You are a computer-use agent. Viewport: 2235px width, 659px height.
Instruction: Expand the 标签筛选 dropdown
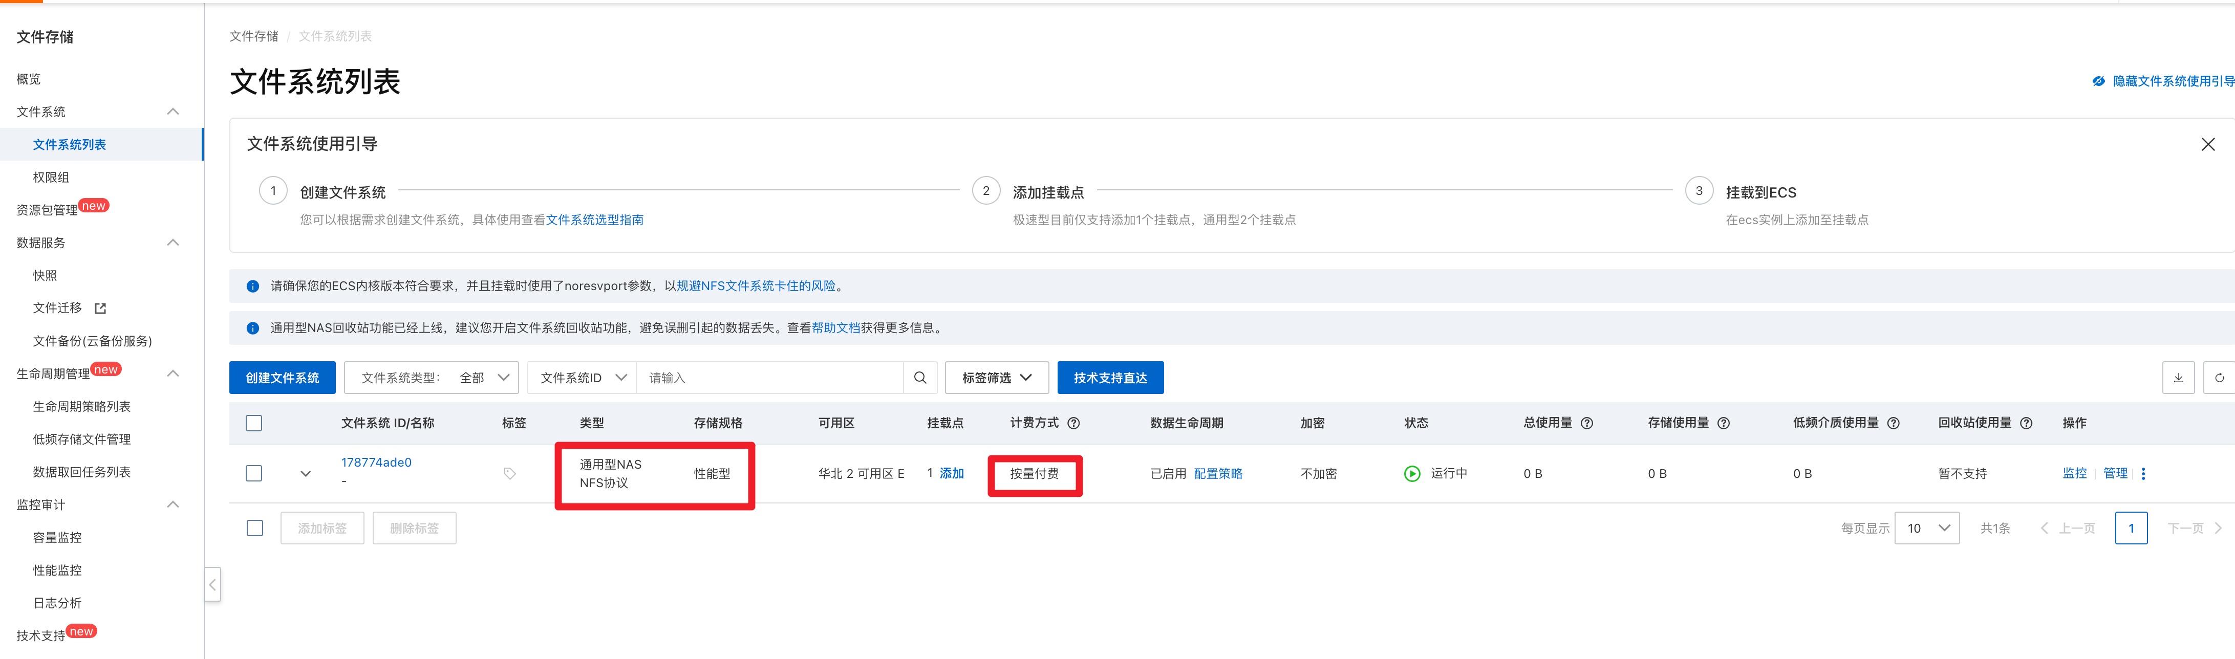point(996,378)
